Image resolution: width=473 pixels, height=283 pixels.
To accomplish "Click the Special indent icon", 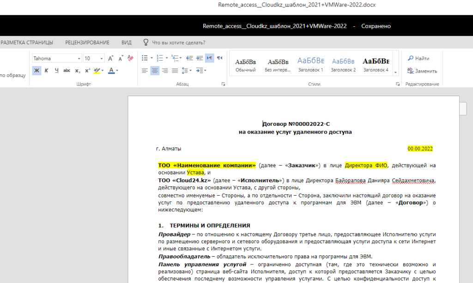I will pos(199,71).
